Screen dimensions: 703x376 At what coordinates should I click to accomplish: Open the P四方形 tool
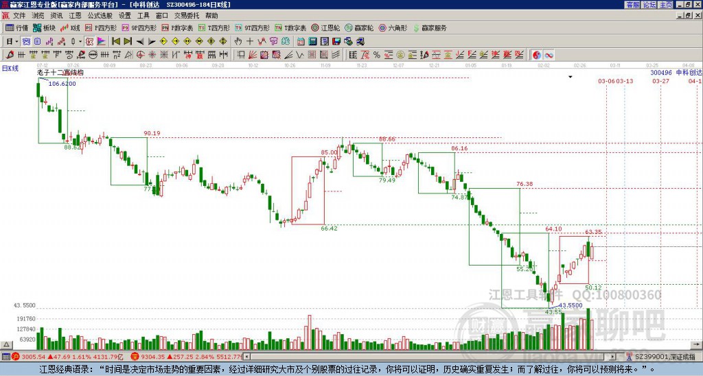pos(101,27)
